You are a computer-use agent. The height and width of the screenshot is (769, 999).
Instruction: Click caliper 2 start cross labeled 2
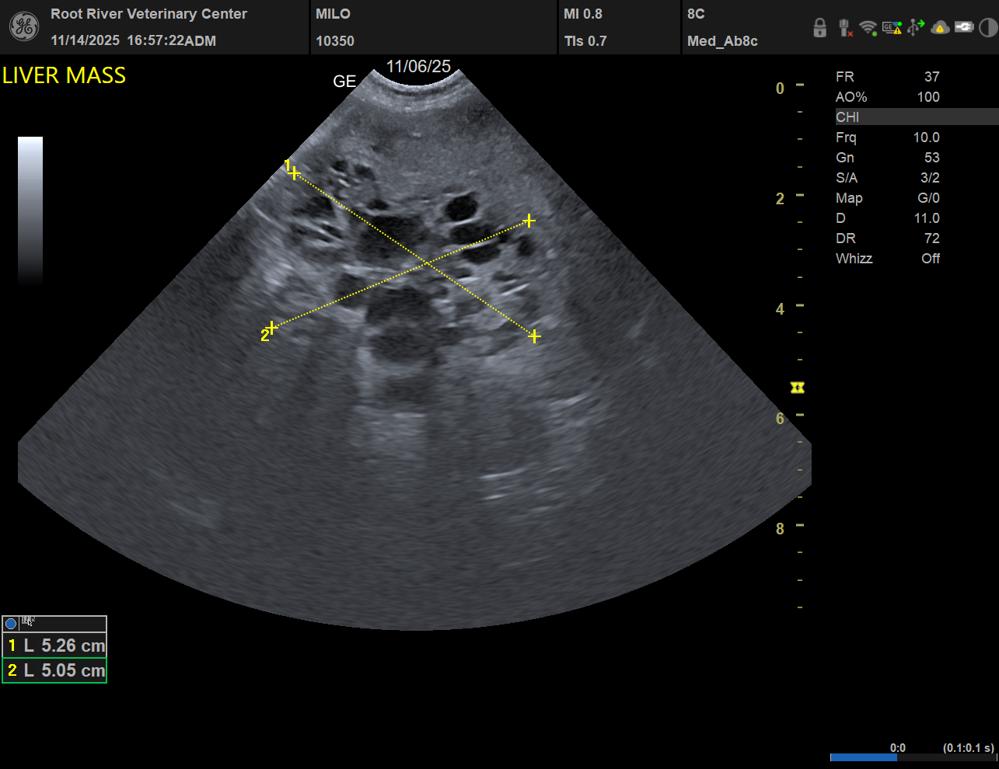(x=271, y=327)
